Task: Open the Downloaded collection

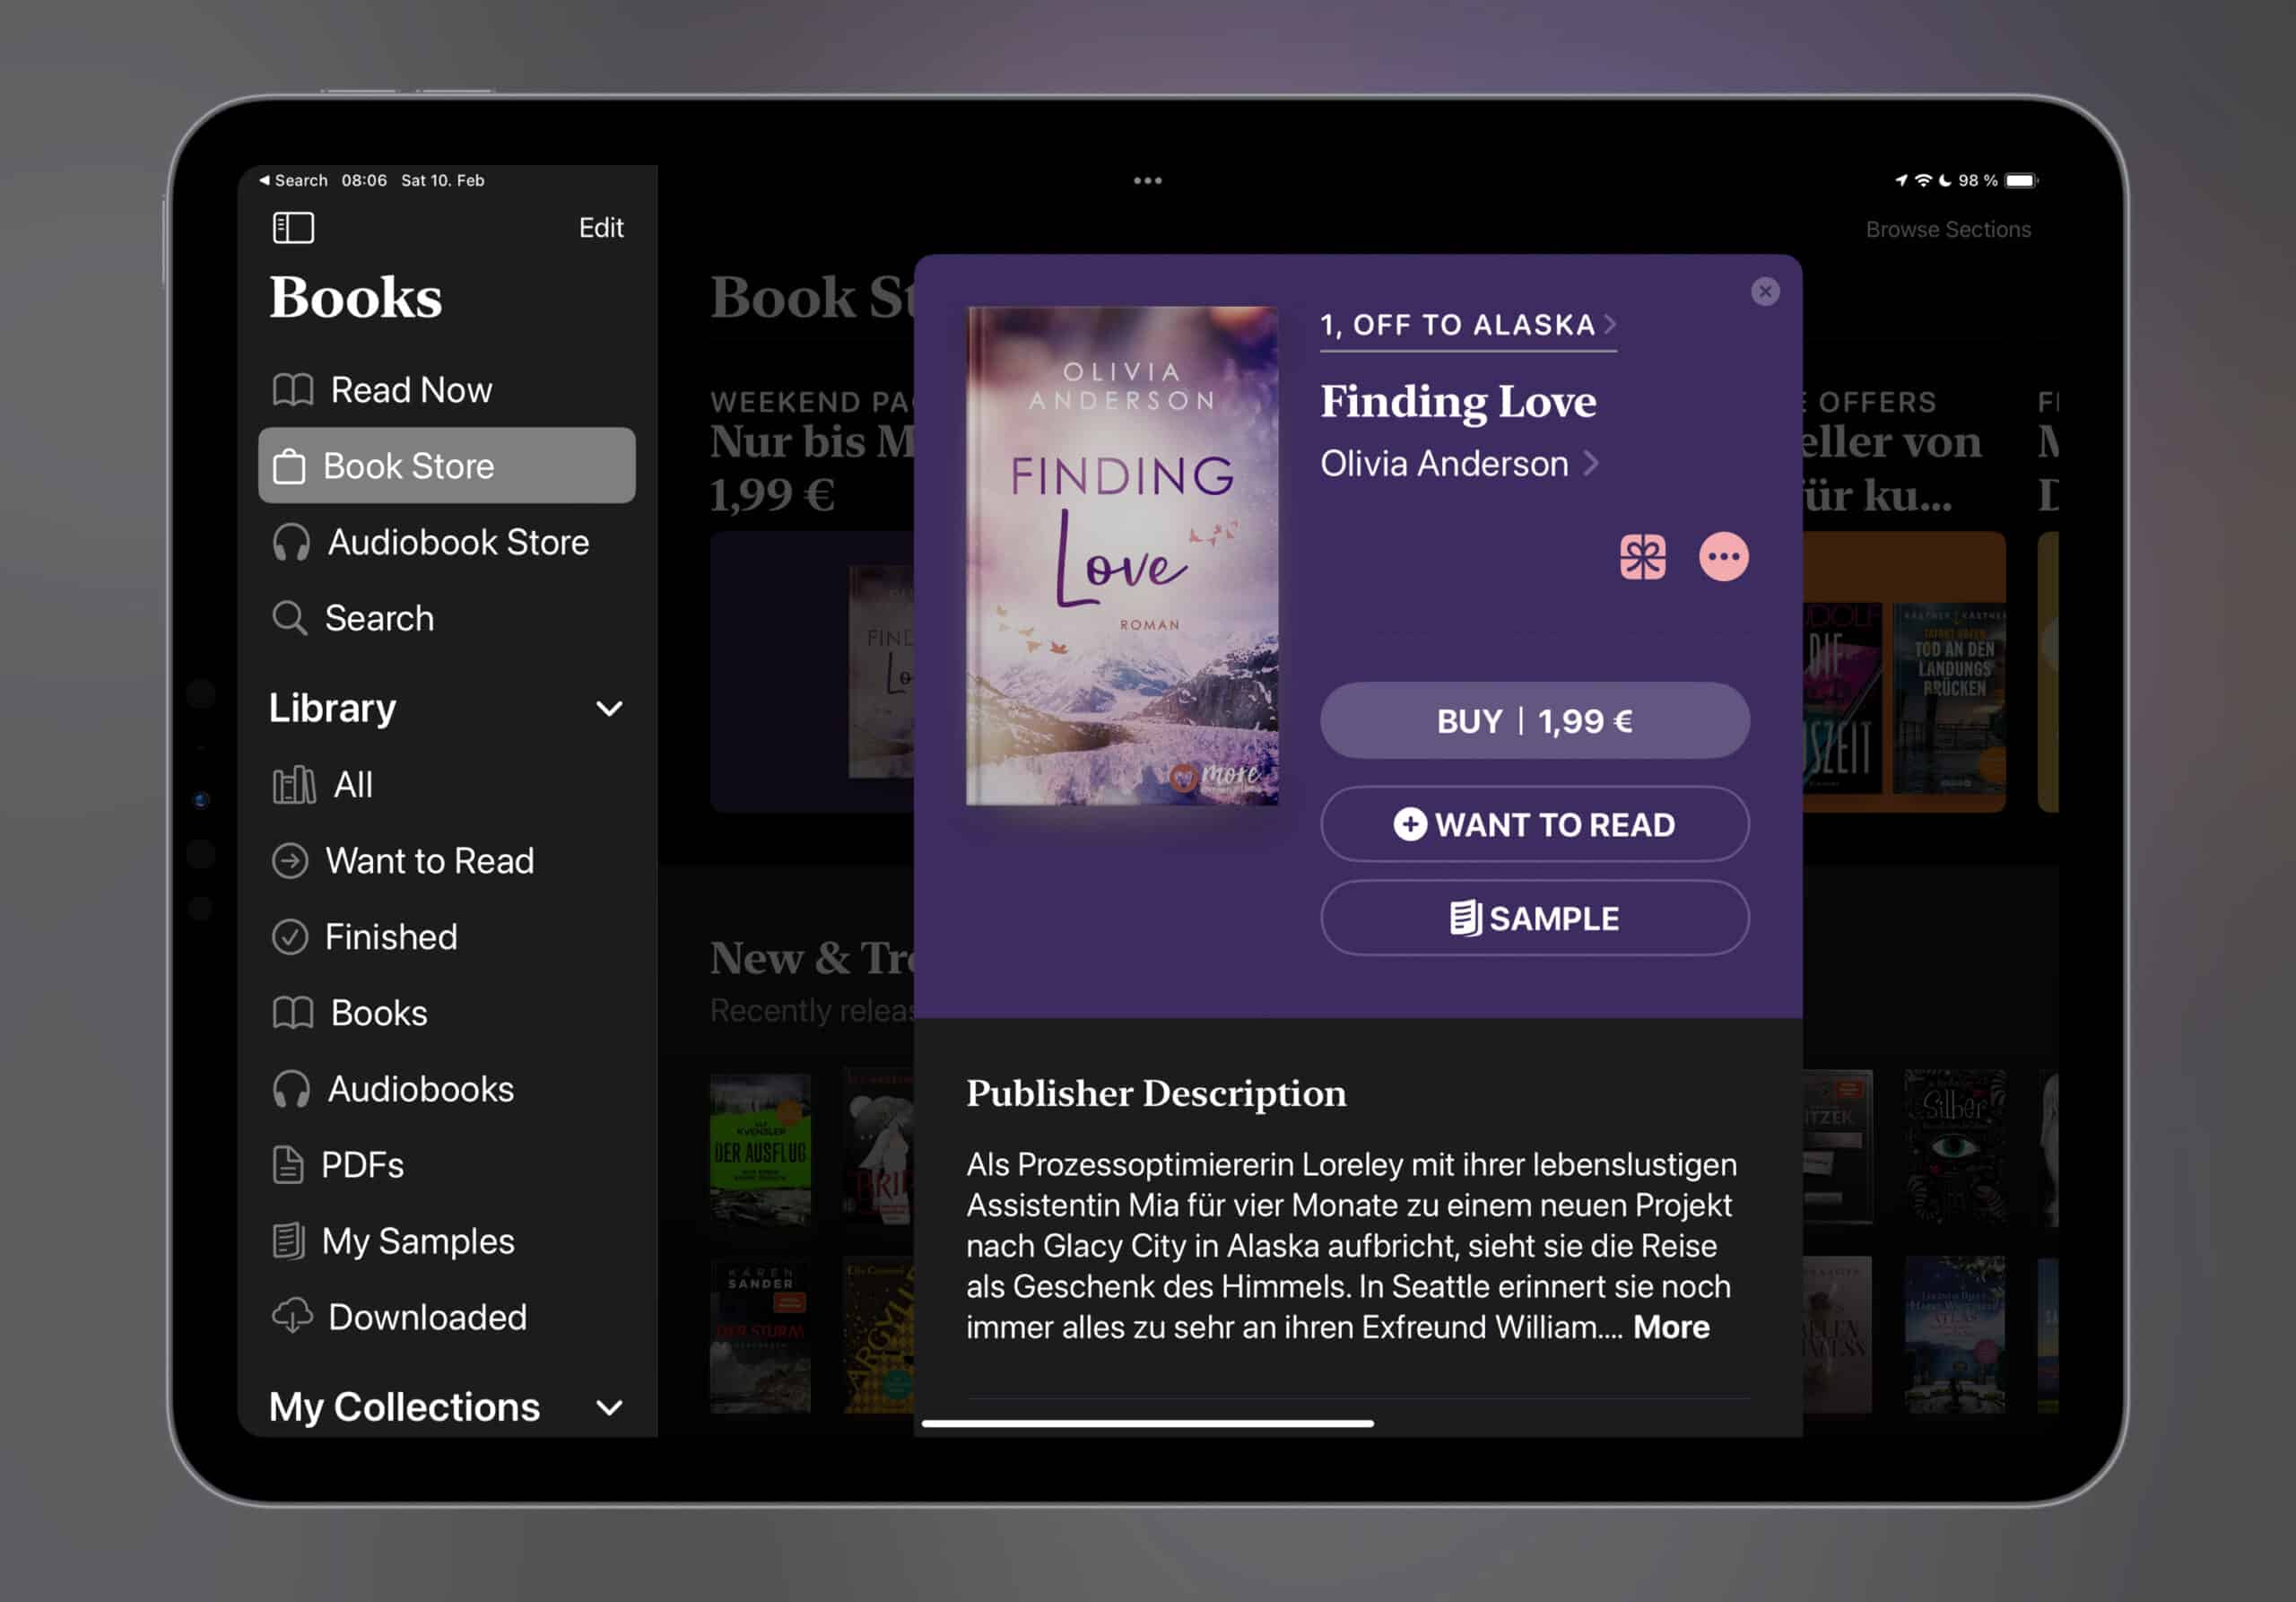Action: click(x=446, y=1317)
